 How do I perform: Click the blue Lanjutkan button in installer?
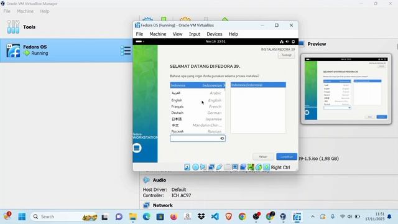287,157
